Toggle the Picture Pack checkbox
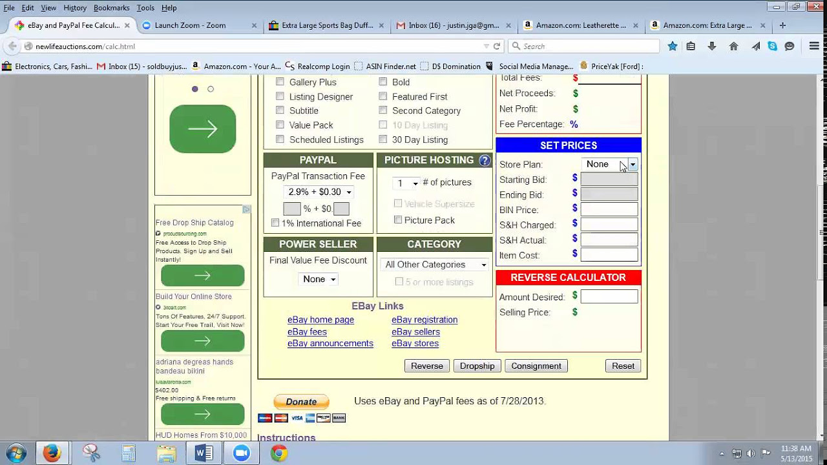This screenshot has height=465, width=827. point(398,220)
